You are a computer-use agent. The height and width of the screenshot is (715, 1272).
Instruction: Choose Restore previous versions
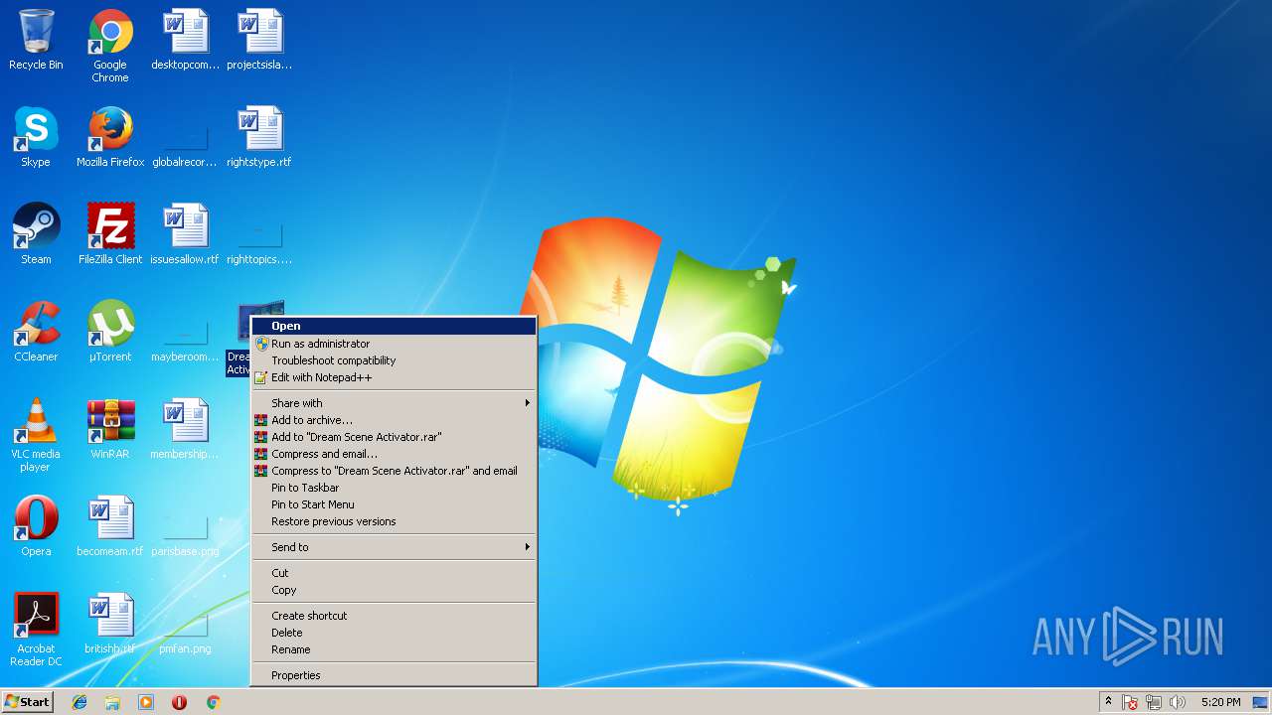(x=394, y=521)
